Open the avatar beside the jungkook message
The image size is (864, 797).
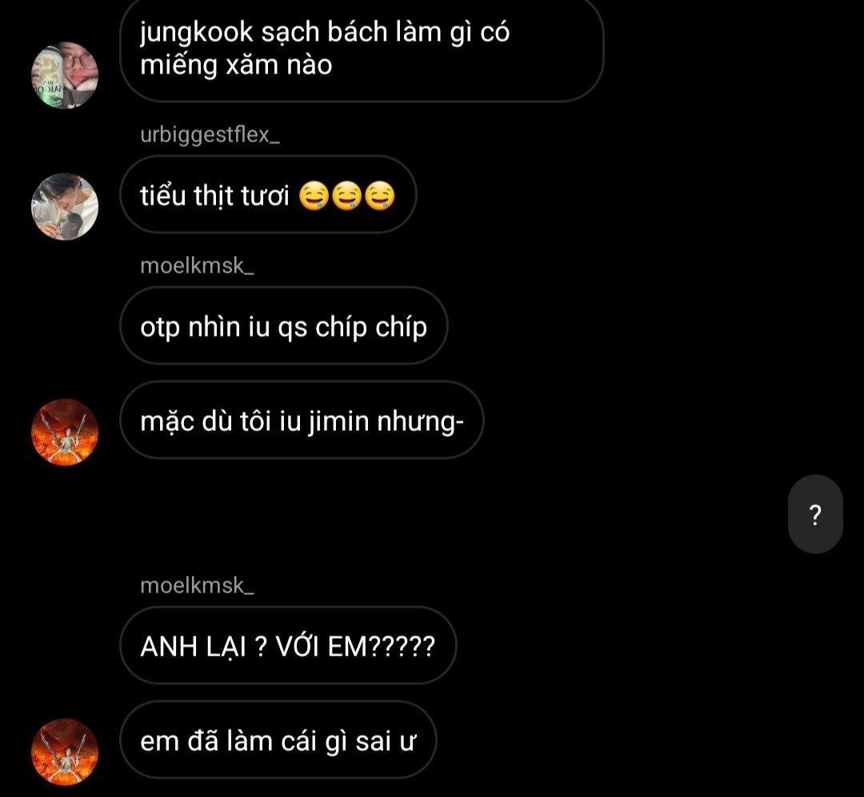65,75
